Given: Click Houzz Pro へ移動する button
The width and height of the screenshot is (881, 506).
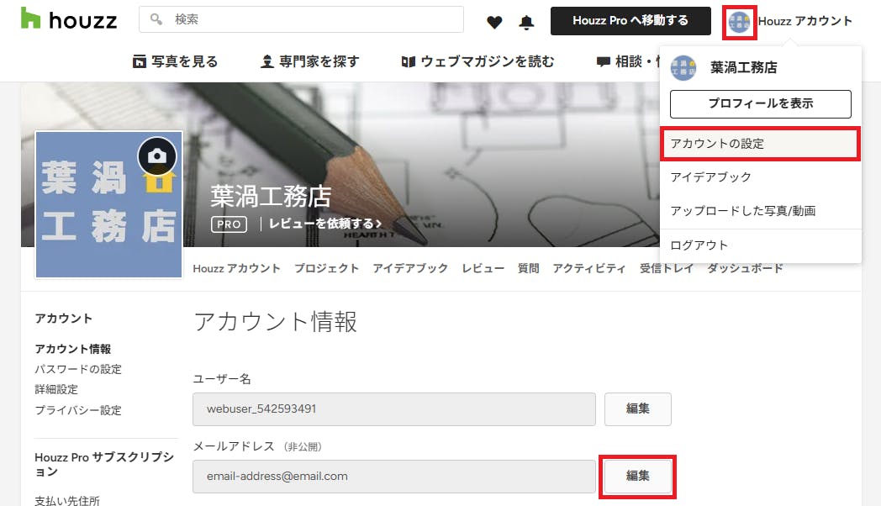Looking at the screenshot, I should coord(630,21).
